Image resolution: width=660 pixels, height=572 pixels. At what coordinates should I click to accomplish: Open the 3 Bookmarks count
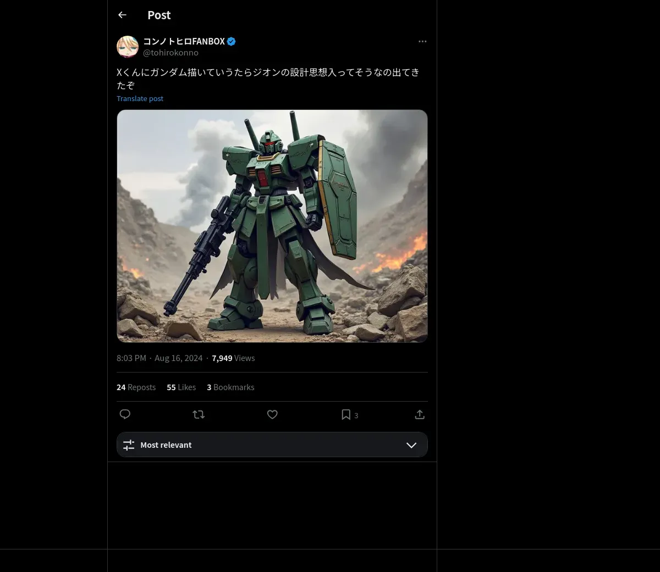[230, 387]
